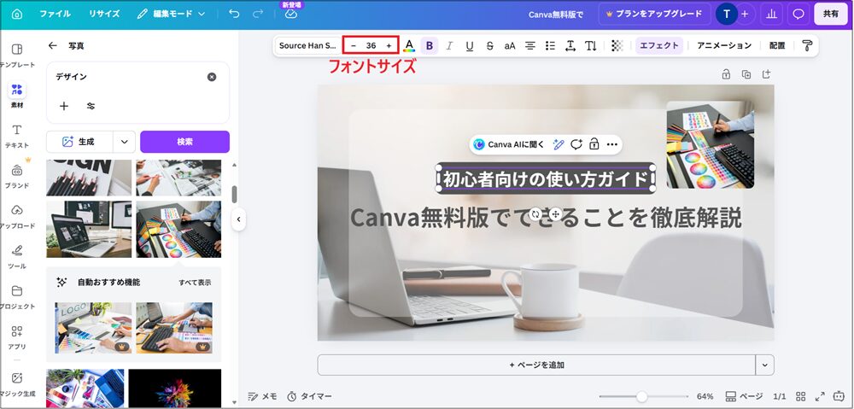Adjust the zoom slider
Image resolution: width=854 pixels, height=409 pixels.
642,396
